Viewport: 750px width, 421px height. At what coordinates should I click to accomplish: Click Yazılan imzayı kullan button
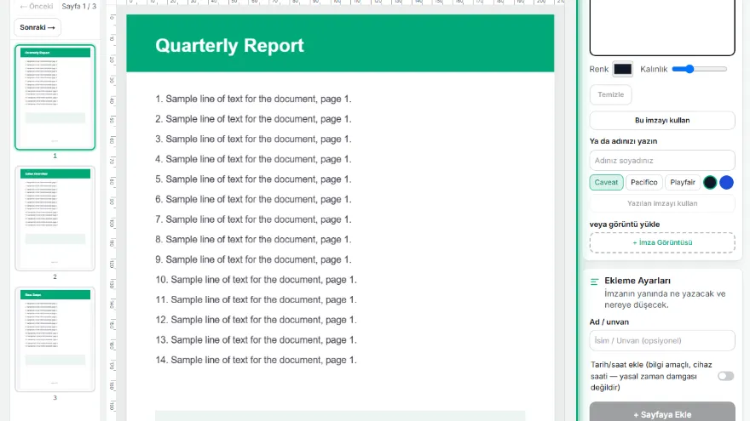coord(662,203)
